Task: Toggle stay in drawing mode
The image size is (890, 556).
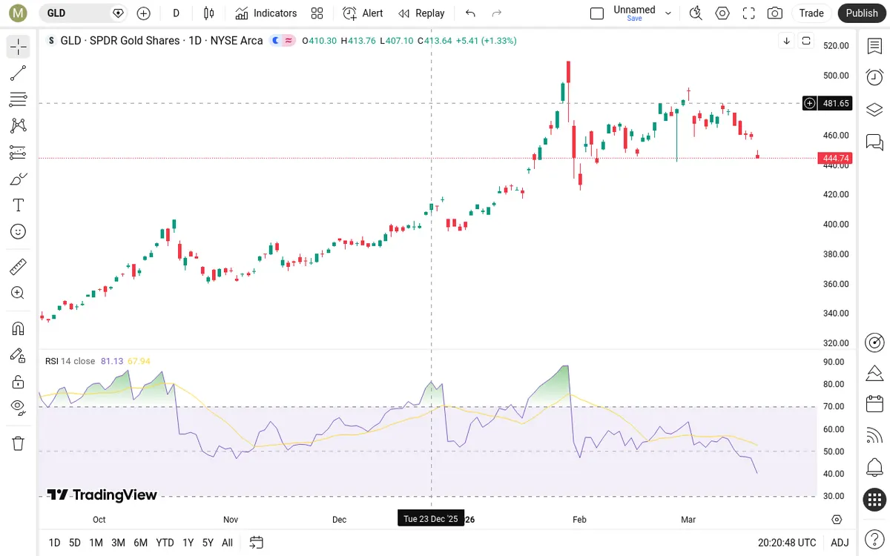Action: (19, 355)
